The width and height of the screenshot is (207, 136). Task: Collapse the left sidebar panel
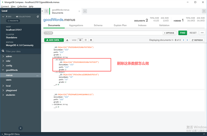(42, 11)
